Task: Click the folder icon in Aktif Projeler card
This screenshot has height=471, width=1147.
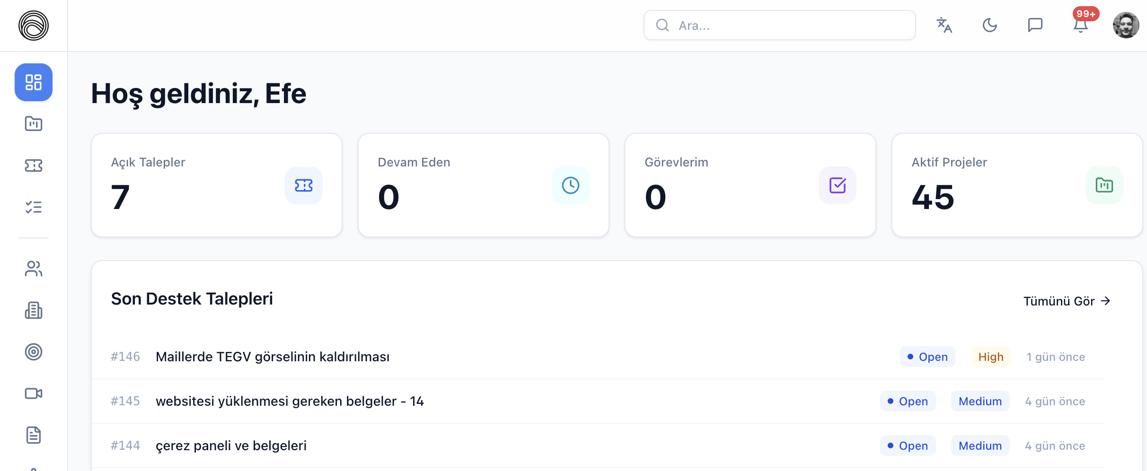Action: point(1104,185)
